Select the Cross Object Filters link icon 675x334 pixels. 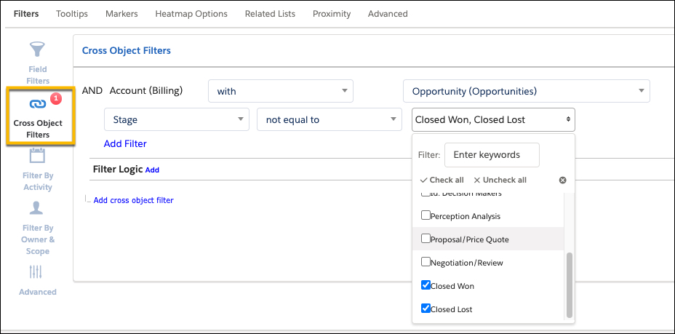point(38,103)
